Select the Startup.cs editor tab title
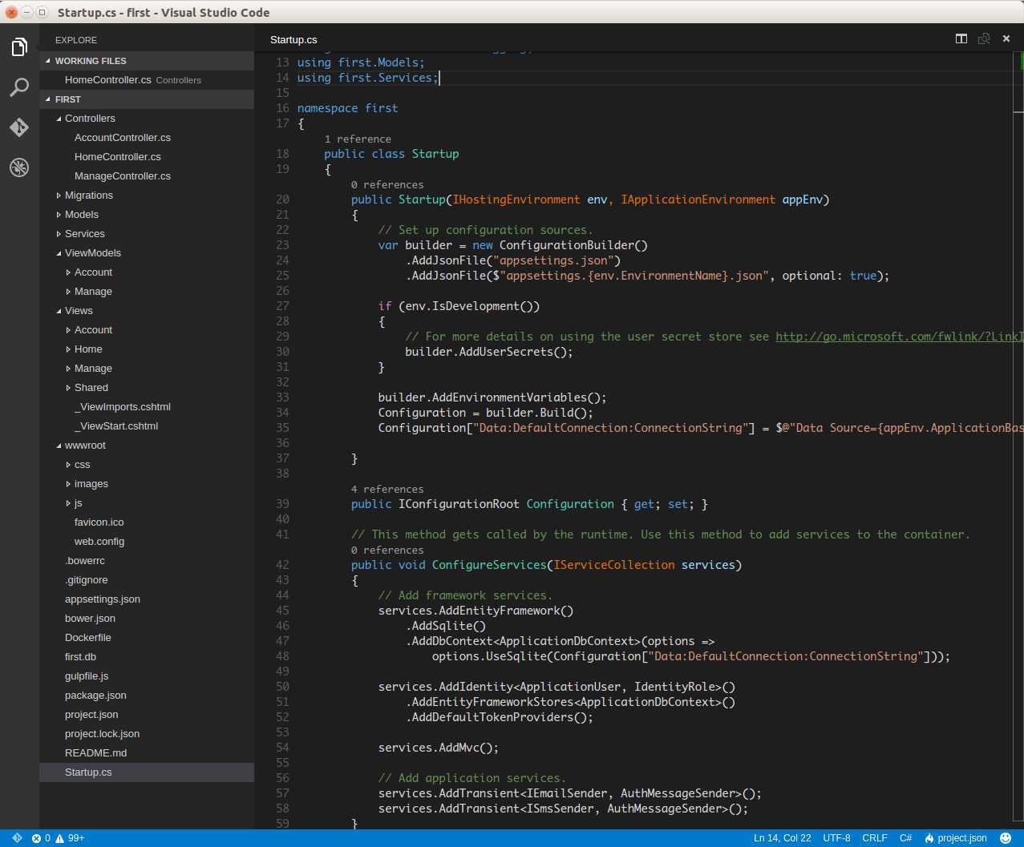The width and height of the screenshot is (1024, 847). coord(293,39)
